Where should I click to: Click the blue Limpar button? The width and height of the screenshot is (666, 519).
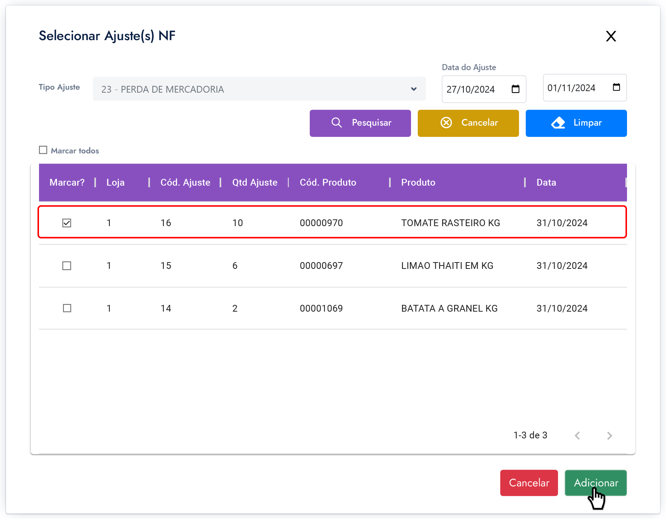click(x=576, y=123)
